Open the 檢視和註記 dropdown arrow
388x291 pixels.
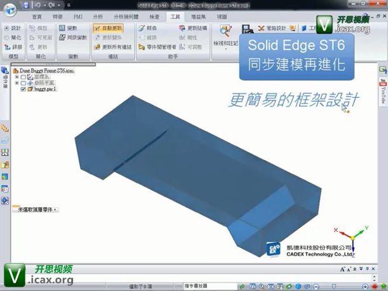pyautogui.click(x=225, y=49)
